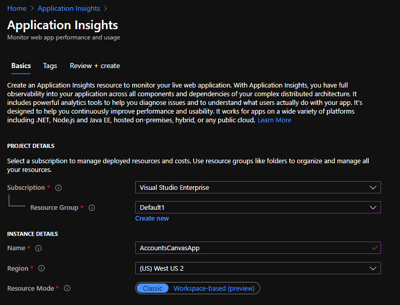
Task: Navigate to Application Insights breadcrumb link
Action: [69, 8]
